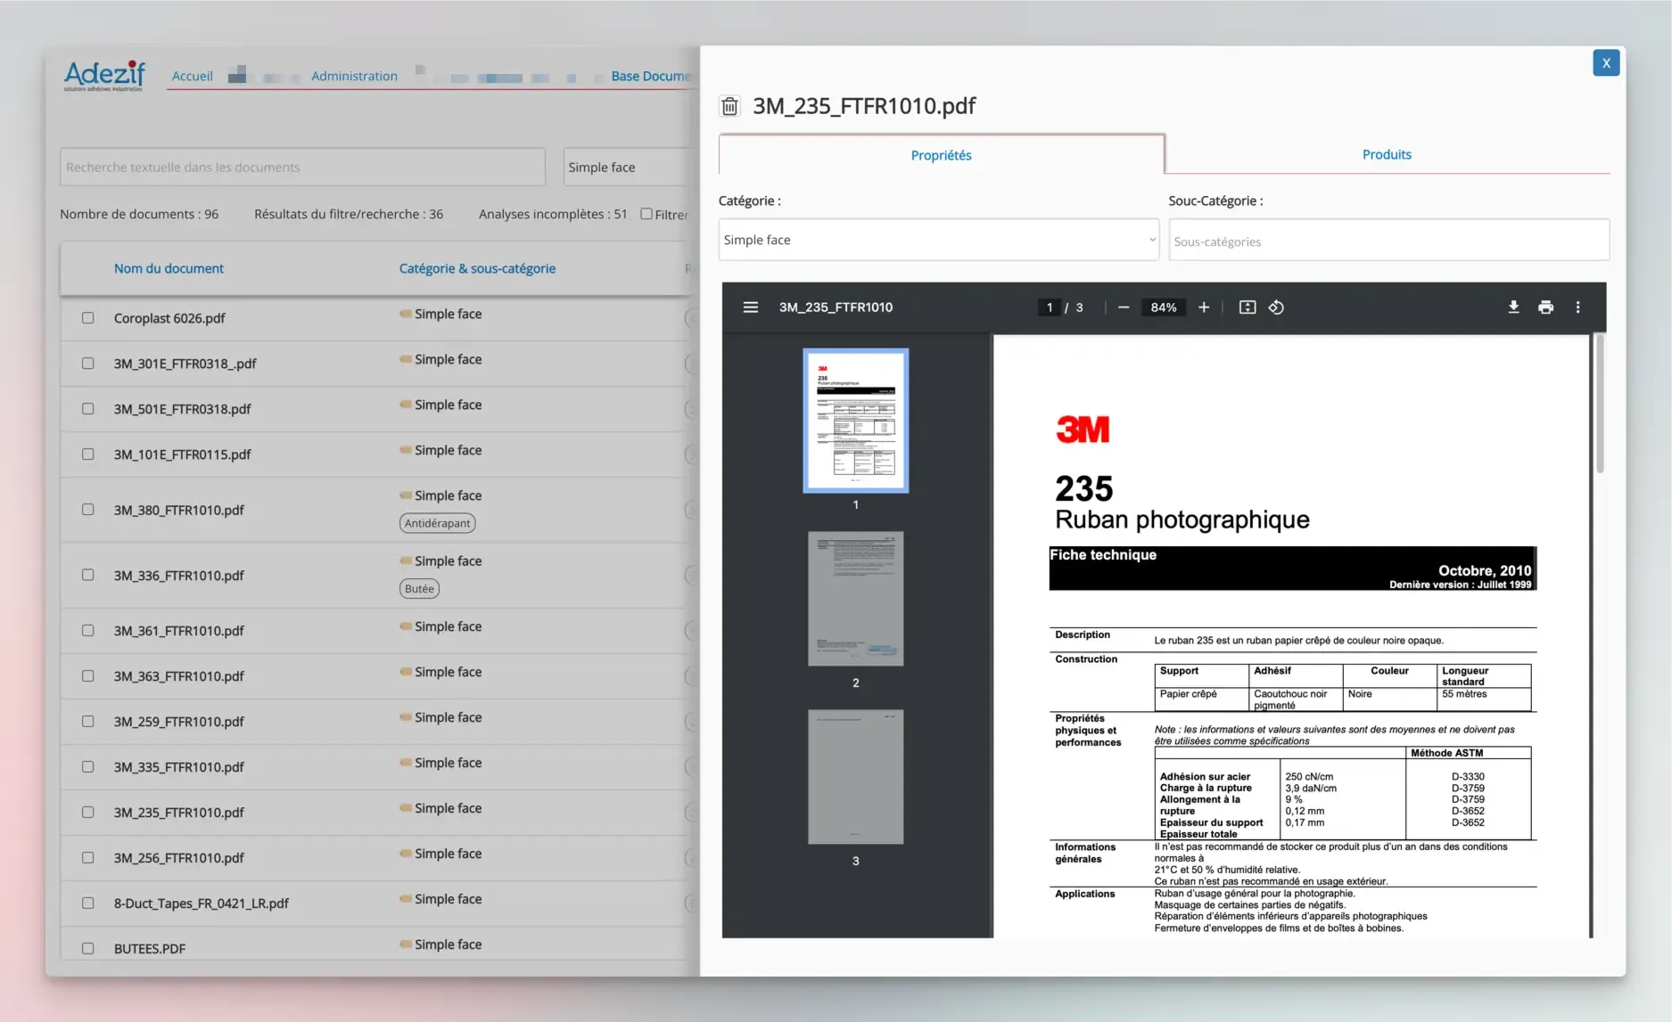Open 3M_335_FTFR1010.pdf document
The height and width of the screenshot is (1022, 1672).
click(178, 767)
